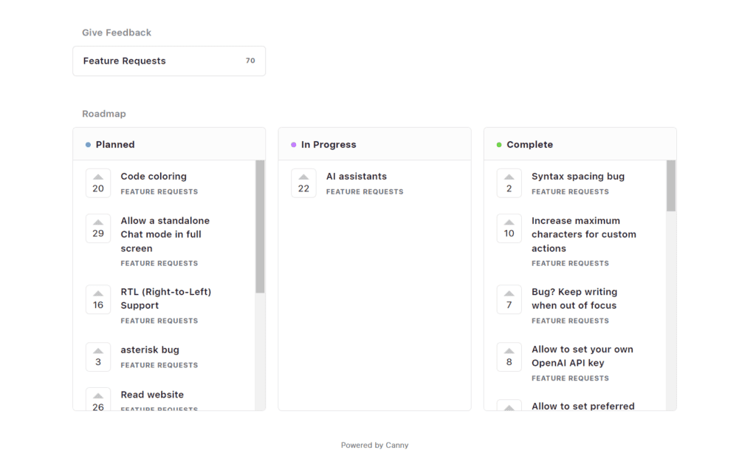Open the "AI assistants" post
Viewport: 756px width, 470px height.
coord(357,176)
